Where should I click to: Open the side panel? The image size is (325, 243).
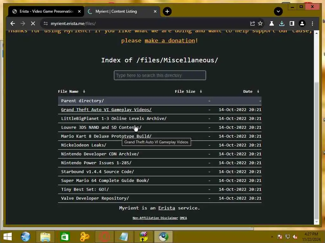tap(292, 23)
